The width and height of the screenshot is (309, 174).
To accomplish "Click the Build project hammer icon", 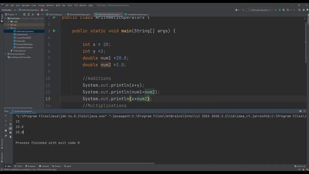I will [x=243, y=10].
